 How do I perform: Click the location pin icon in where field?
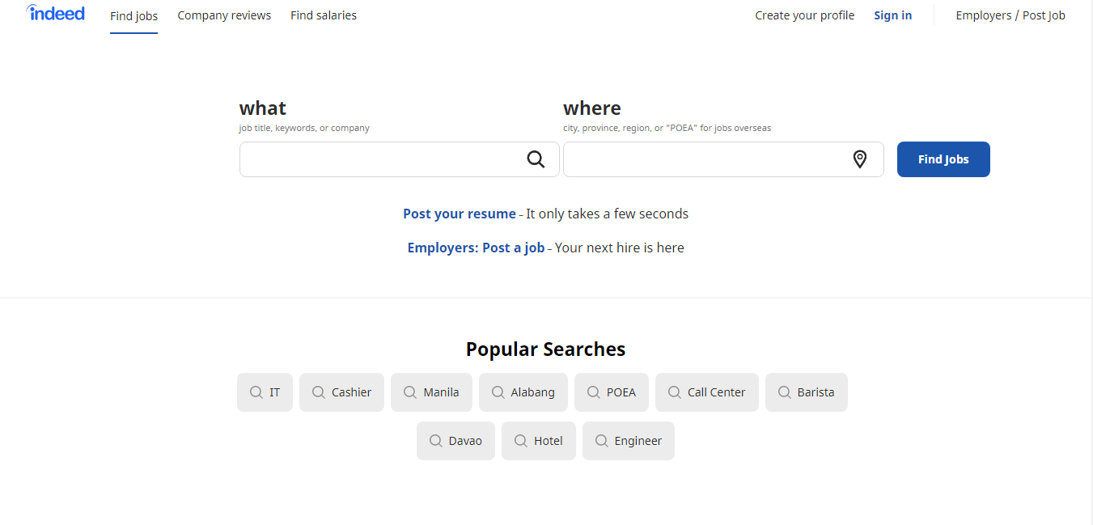coord(860,159)
